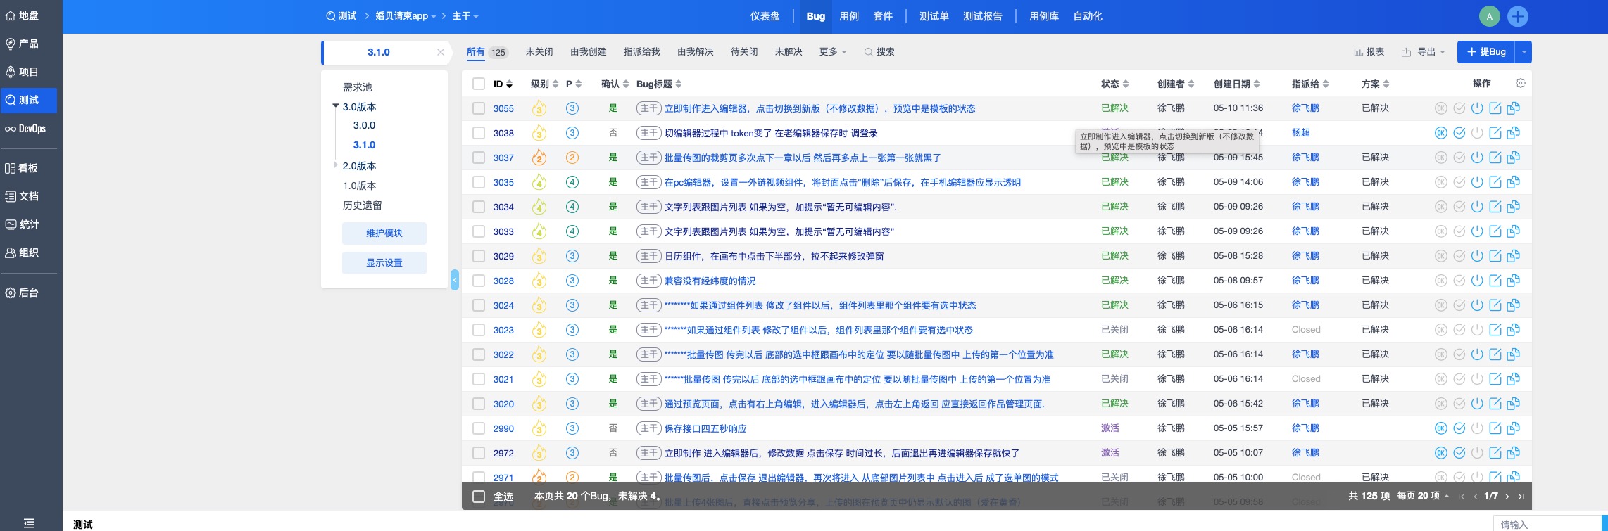Screen dimensions: 1608x531
Task: Open the 用例 tab in top navigation
Action: (x=848, y=16)
